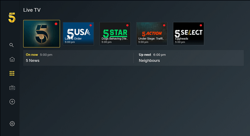Open settings gear icon

(12, 124)
